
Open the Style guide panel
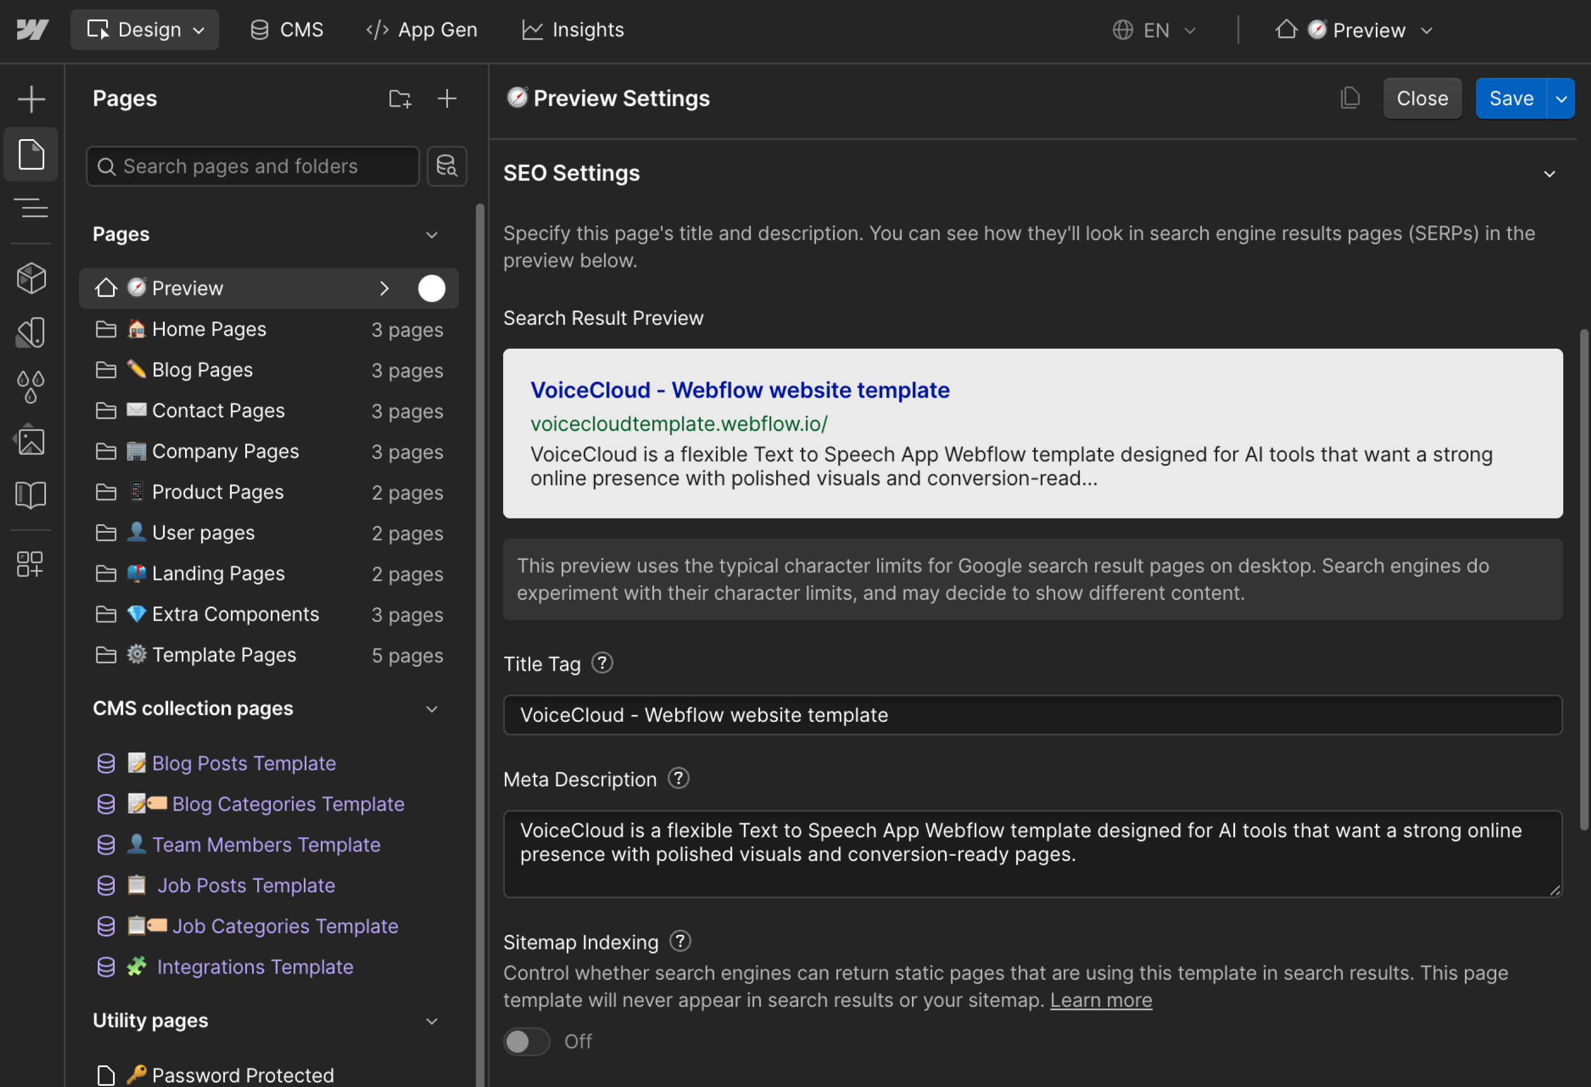click(x=31, y=495)
